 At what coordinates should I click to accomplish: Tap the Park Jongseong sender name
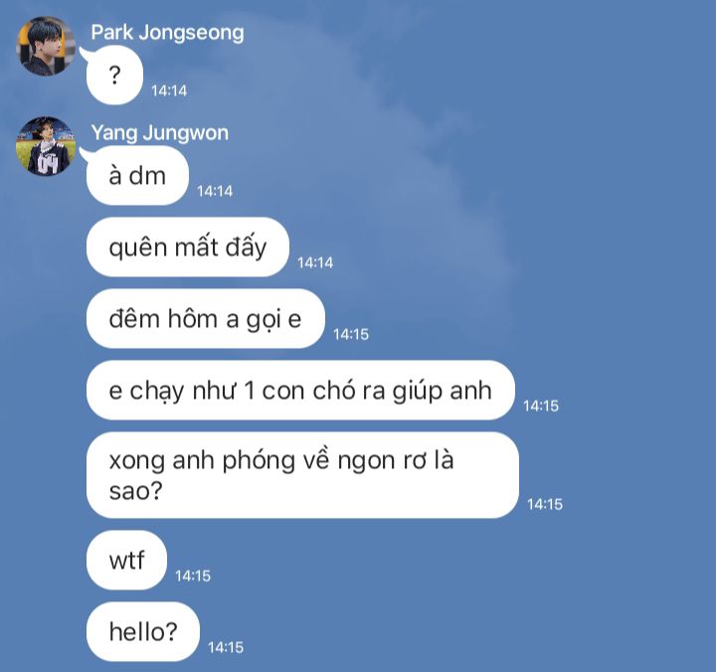click(167, 33)
